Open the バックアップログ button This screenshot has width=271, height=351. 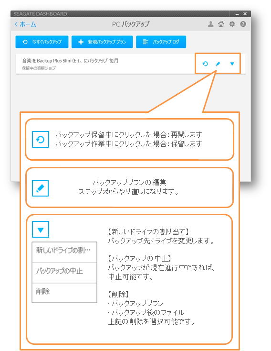(x=161, y=42)
